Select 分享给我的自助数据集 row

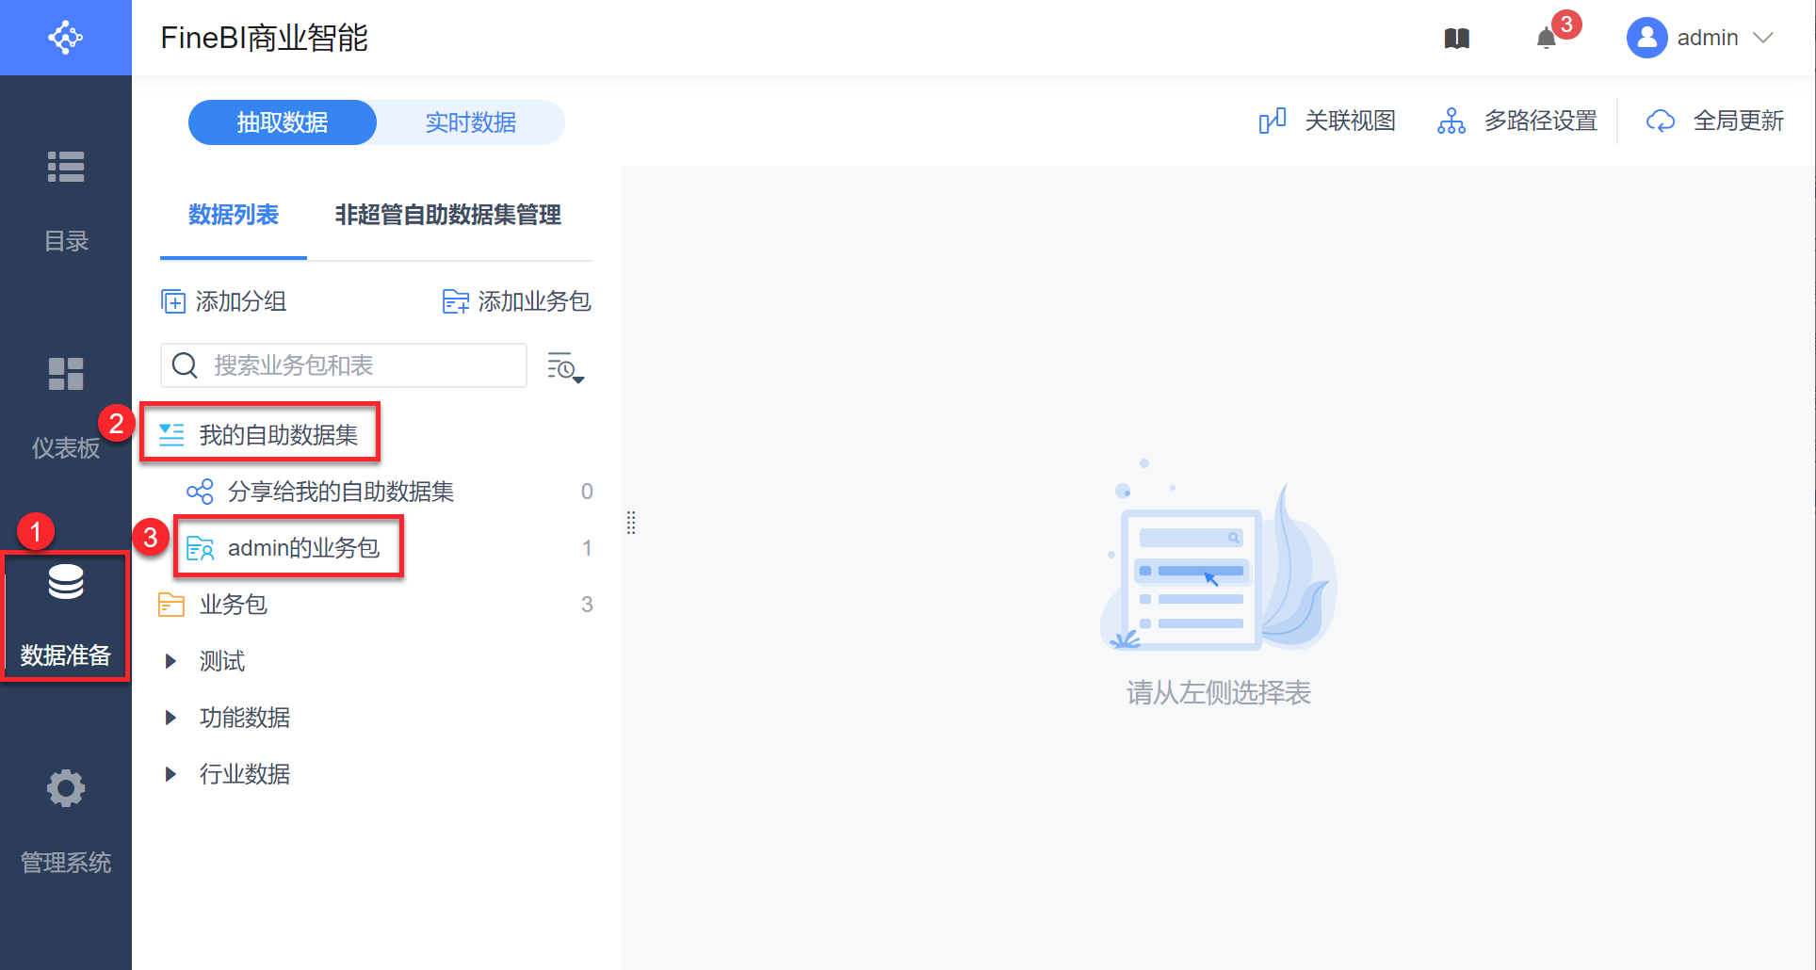pyautogui.click(x=377, y=492)
